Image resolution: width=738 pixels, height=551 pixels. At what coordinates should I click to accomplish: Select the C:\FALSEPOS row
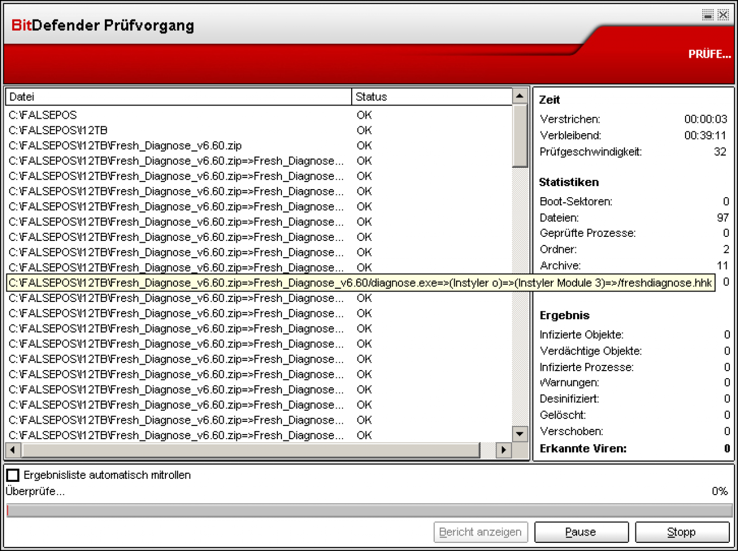point(258,115)
